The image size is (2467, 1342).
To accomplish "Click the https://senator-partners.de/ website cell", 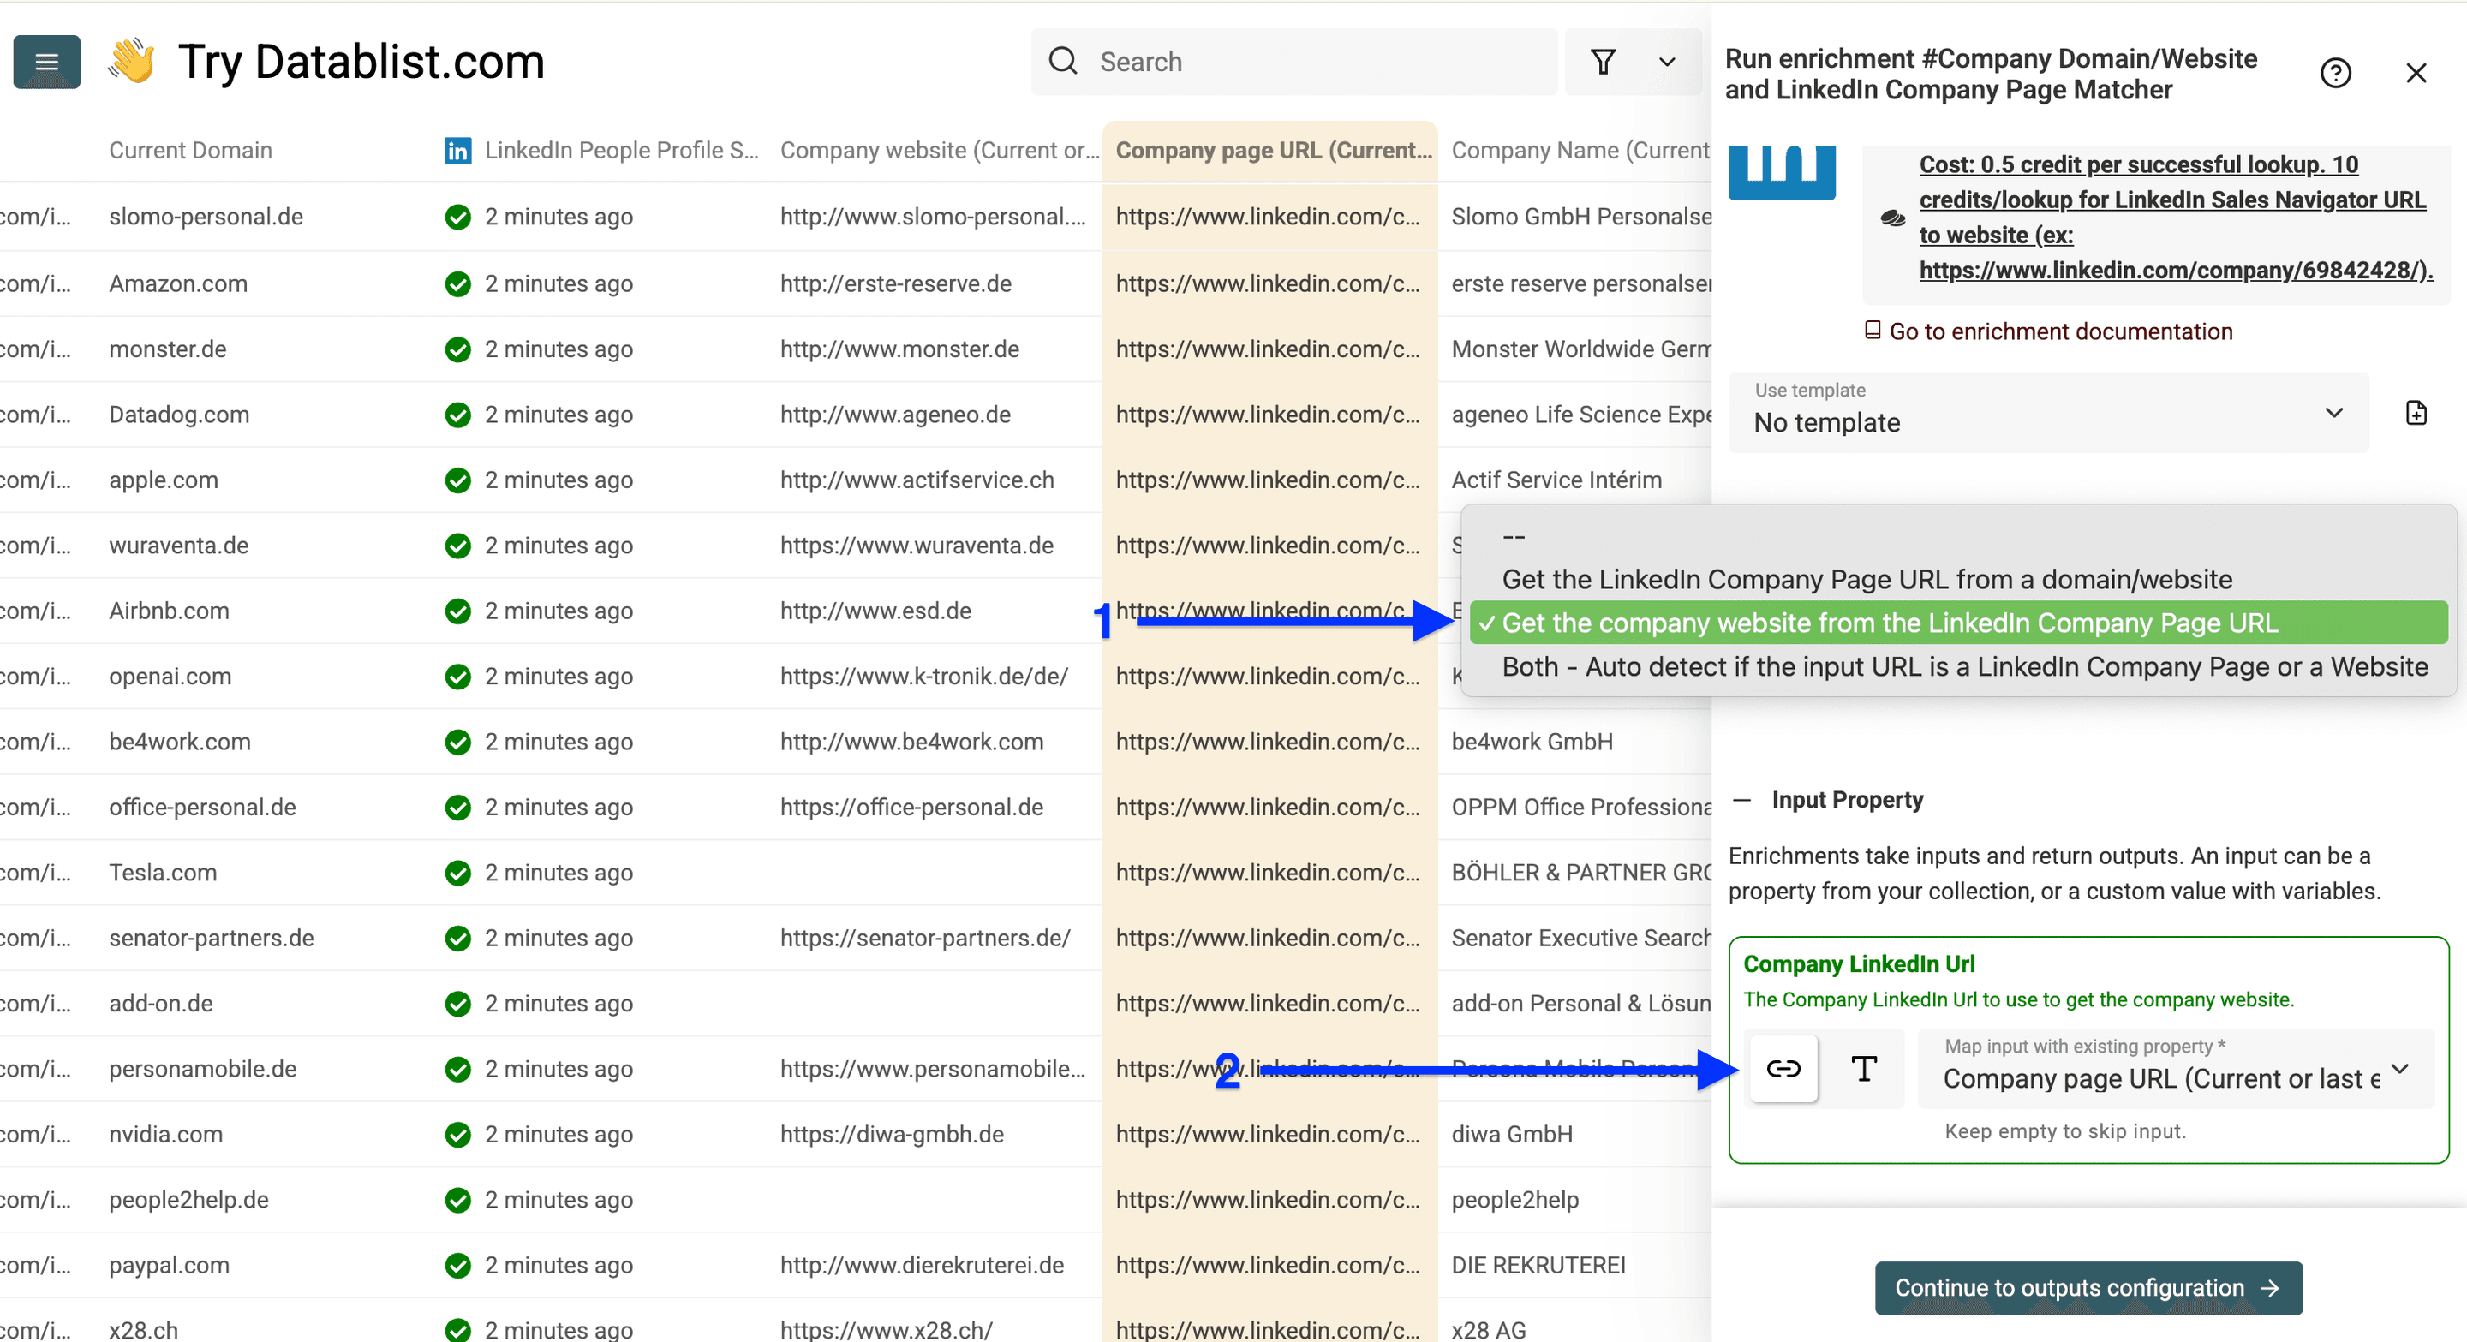I will 925,938.
